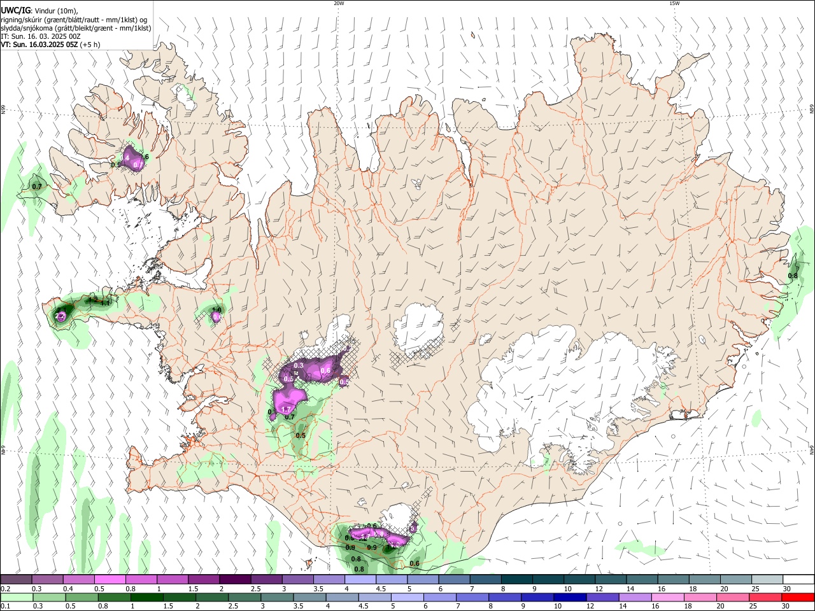Viewport: 815px width, 611px height.
Task: Click the purple snow patch in the Westfjords
Action: point(134,159)
